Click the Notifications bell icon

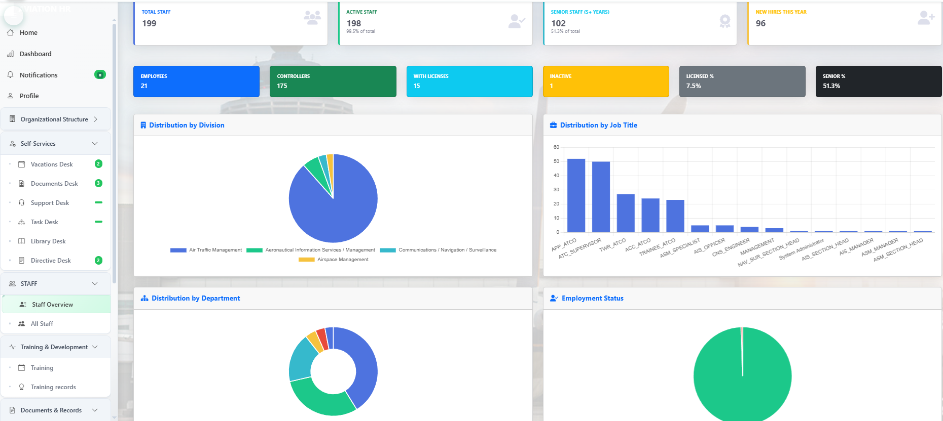coord(10,75)
